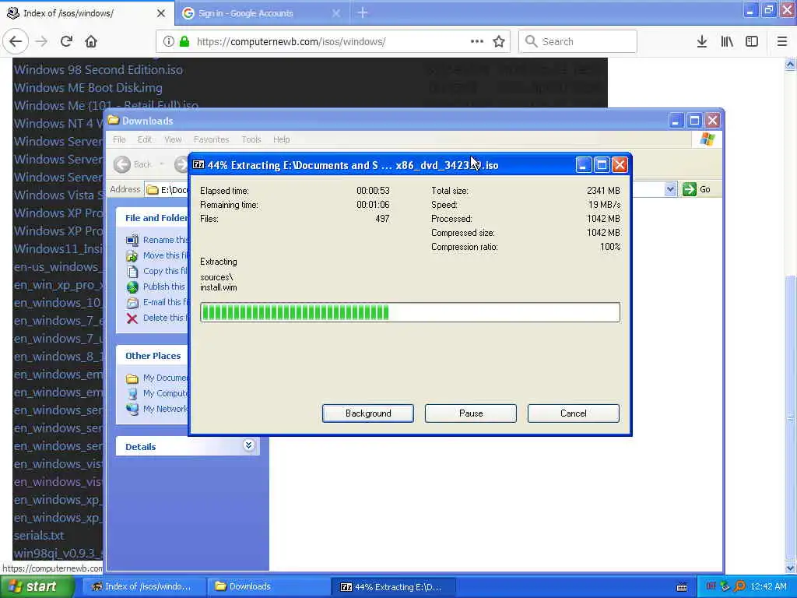This screenshot has width=797, height=598.
Task: Send 7-Zip extraction to Background
Action: [368, 413]
